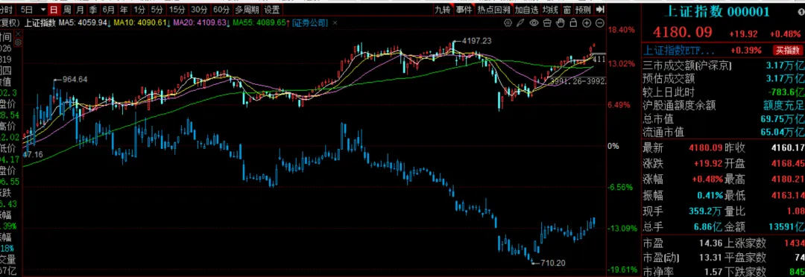Click the MA10: 4090.61 indicator label
Viewport: 805px width, 277px height.
141,23
